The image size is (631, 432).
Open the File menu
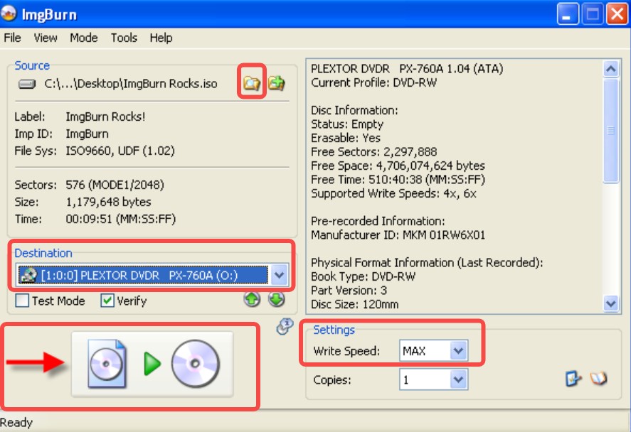click(13, 38)
